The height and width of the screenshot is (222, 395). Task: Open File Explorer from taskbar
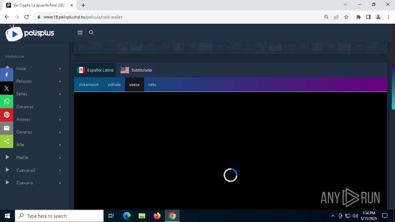(x=142, y=216)
